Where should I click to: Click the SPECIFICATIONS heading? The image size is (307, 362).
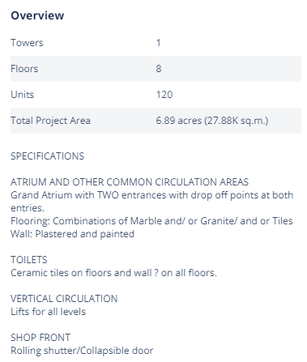48,156
